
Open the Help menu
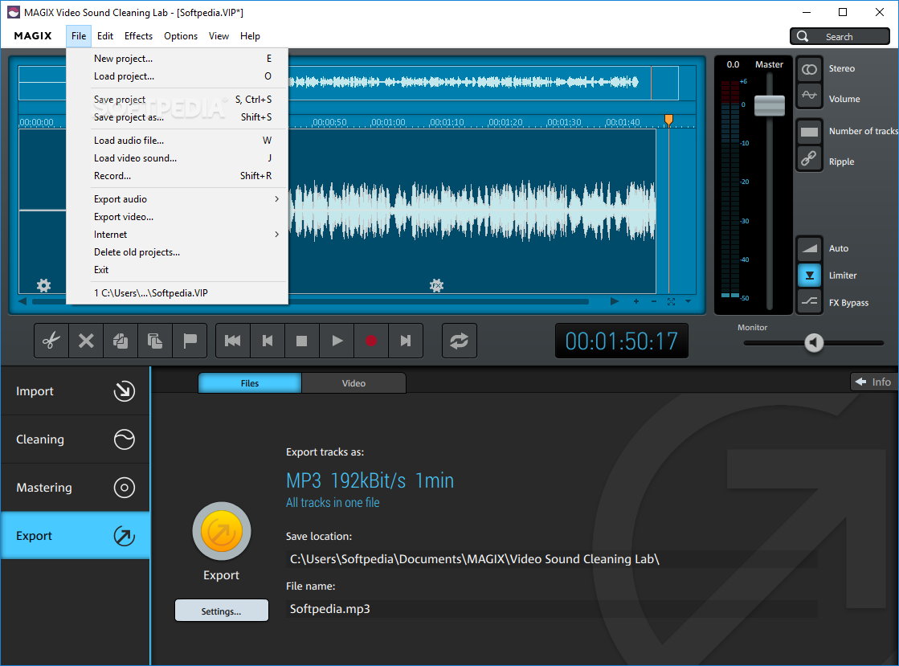pyautogui.click(x=250, y=36)
